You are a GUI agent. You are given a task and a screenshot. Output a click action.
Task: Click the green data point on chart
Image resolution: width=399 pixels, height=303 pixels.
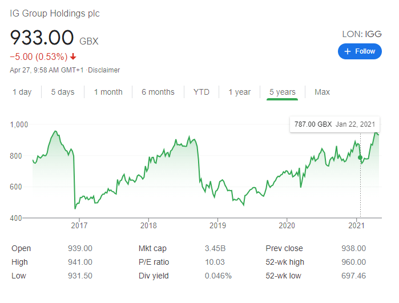[x=360, y=157]
